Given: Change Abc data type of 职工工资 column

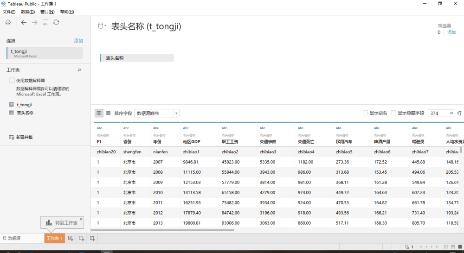Looking at the screenshot, I should pos(225,128).
